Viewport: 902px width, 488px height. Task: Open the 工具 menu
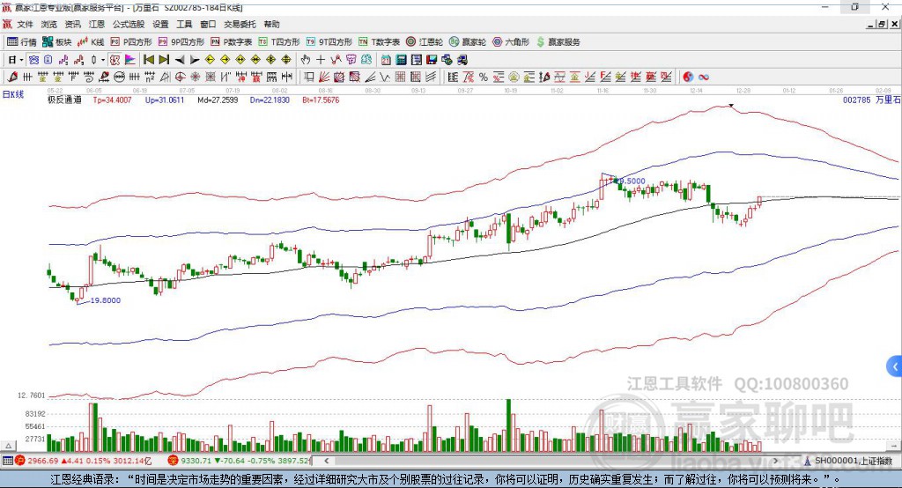(x=184, y=24)
